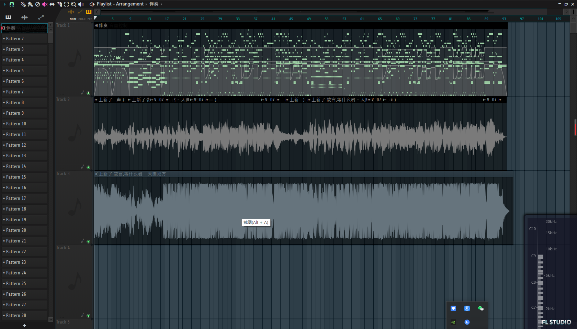
Task: Select the 伴奏 pattern in picker
Action: click(24, 28)
